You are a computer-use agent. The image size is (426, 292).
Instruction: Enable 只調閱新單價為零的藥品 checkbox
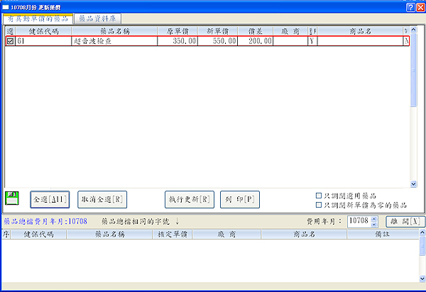(319, 205)
